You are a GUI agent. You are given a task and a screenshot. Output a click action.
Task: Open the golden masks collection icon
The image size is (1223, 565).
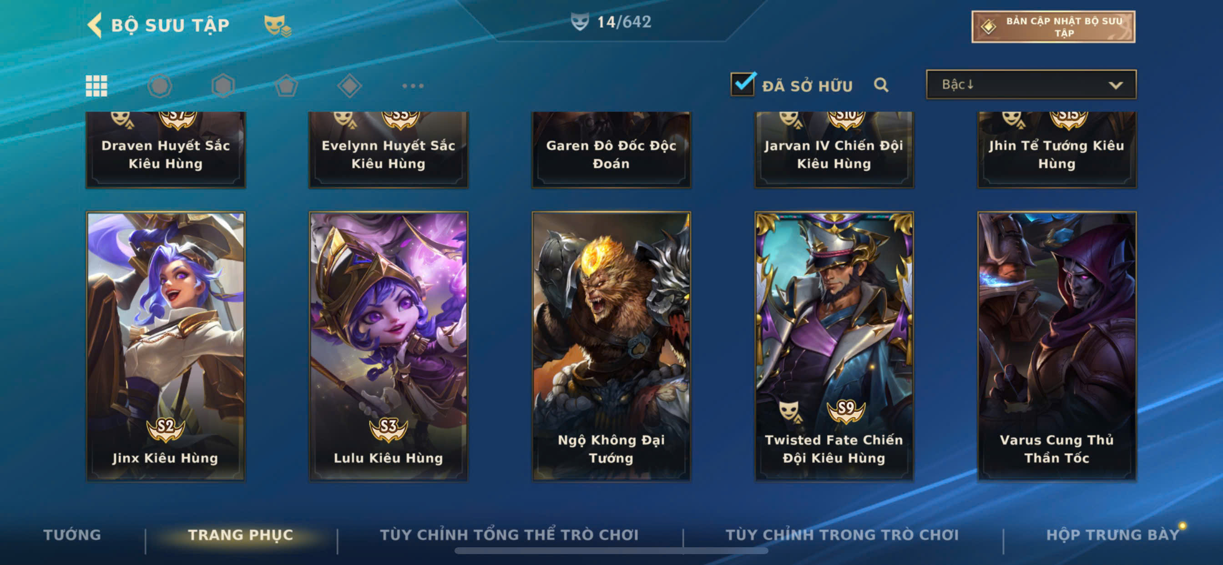278,25
